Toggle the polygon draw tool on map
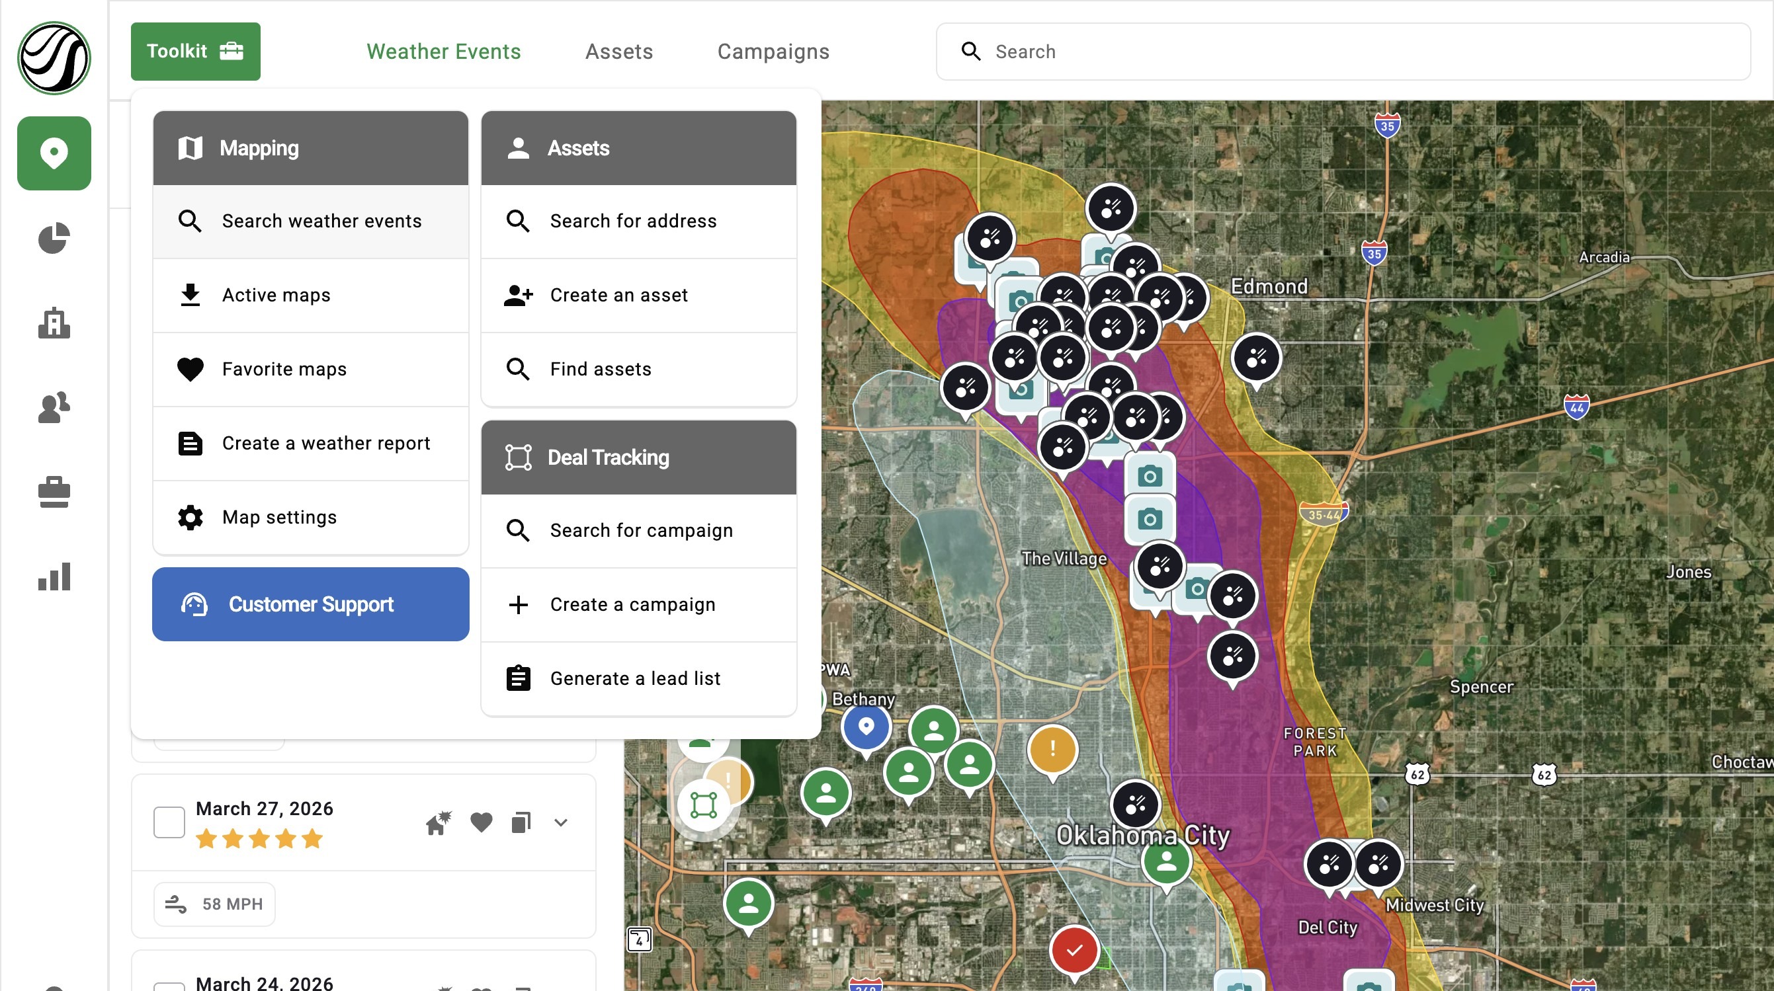Screen dimensions: 1774x991 pos(703,805)
